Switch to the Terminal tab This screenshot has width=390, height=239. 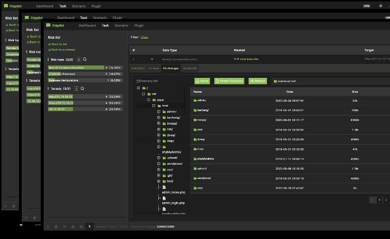154,68
